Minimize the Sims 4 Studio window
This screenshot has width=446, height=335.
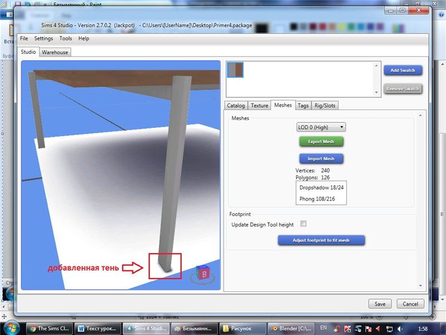pos(391,10)
